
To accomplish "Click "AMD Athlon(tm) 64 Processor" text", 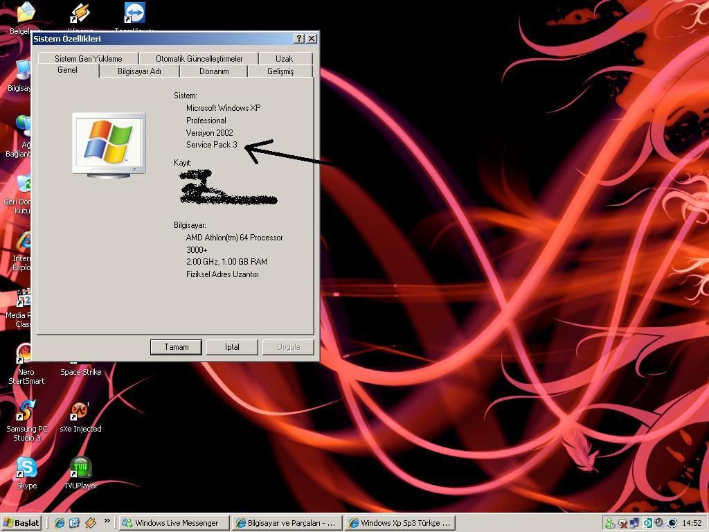I will (x=234, y=238).
